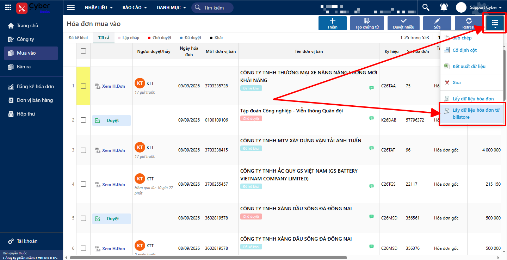This screenshot has width=507, height=260.
Task: Click the Thêm button
Action: (x=332, y=23)
